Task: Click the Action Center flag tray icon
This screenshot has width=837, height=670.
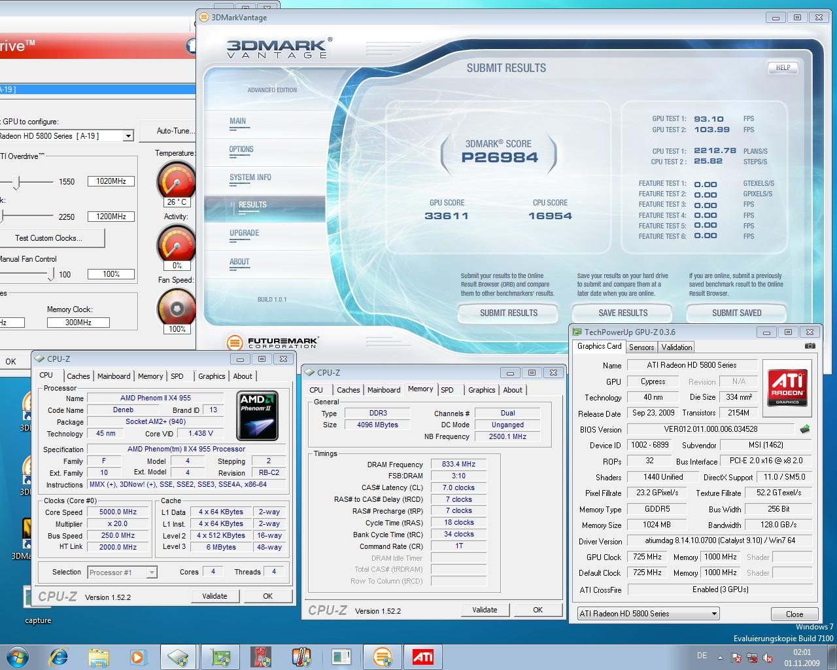Action: 736,658
